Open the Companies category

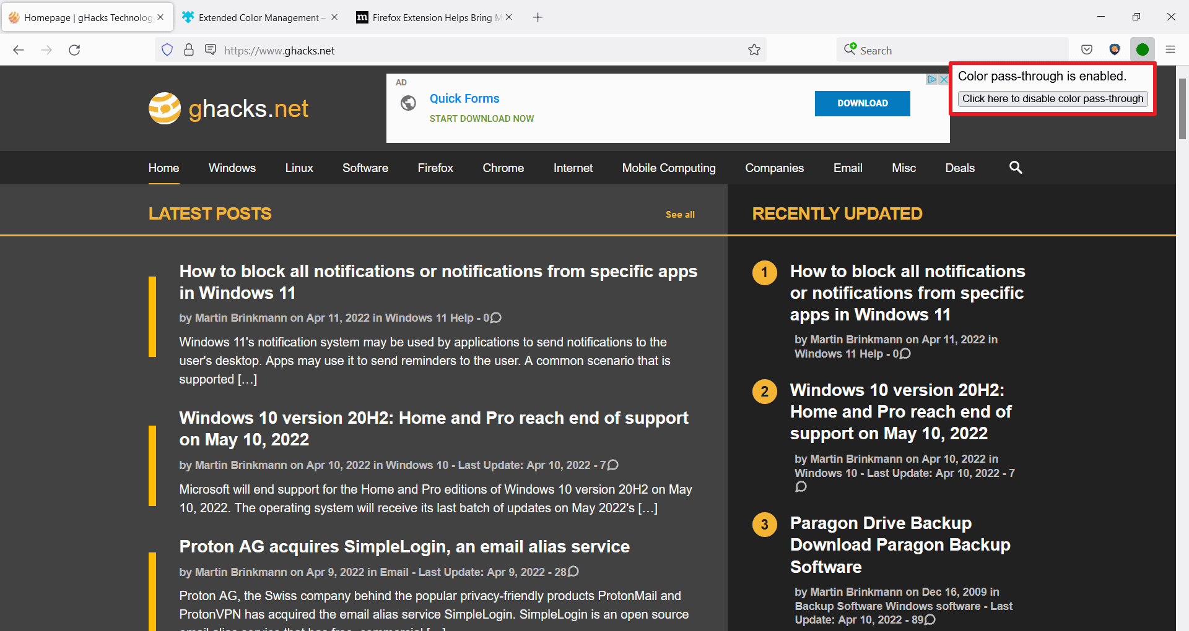[774, 168]
